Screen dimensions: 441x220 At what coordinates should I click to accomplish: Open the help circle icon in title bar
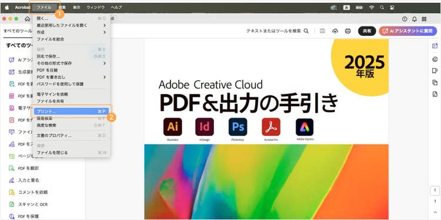(405, 19)
